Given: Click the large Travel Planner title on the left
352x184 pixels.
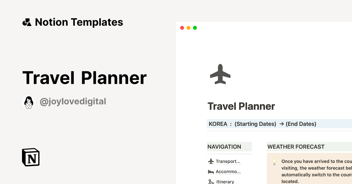Looking at the screenshot, I should [x=84, y=77].
